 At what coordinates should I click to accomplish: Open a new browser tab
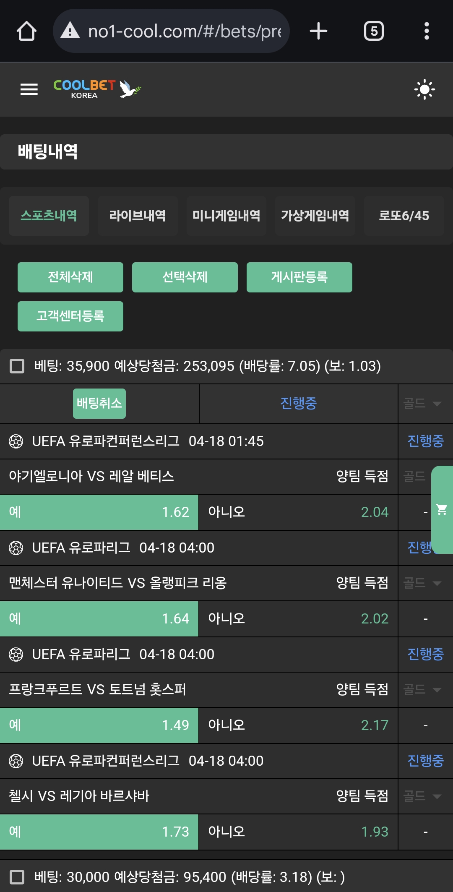point(318,31)
